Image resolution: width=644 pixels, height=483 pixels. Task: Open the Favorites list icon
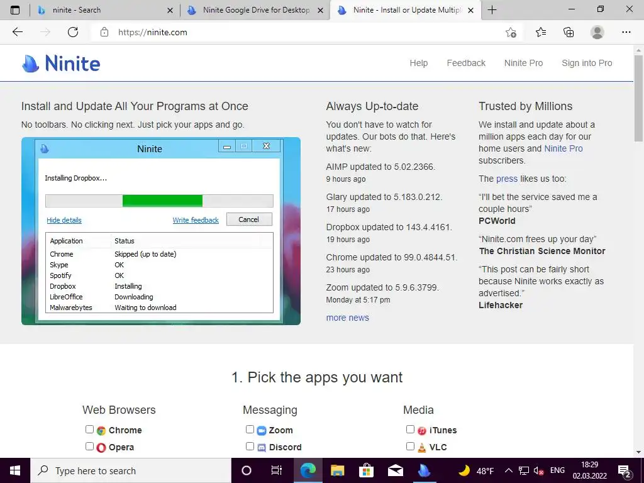tap(540, 32)
